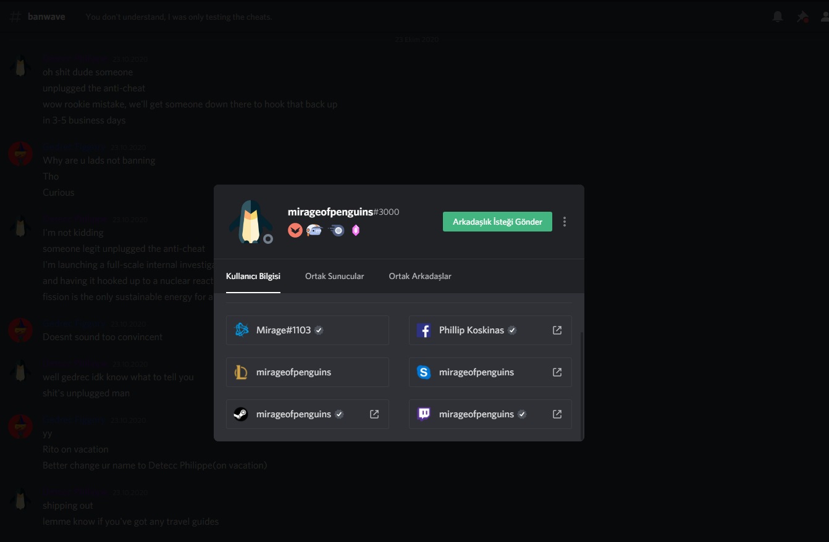Click penguin avatar beside 'well gedrec idk know'

click(x=20, y=370)
